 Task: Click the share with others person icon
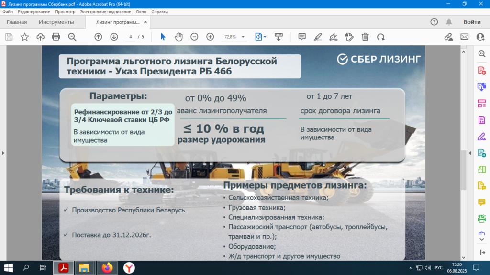click(x=480, y=37)
